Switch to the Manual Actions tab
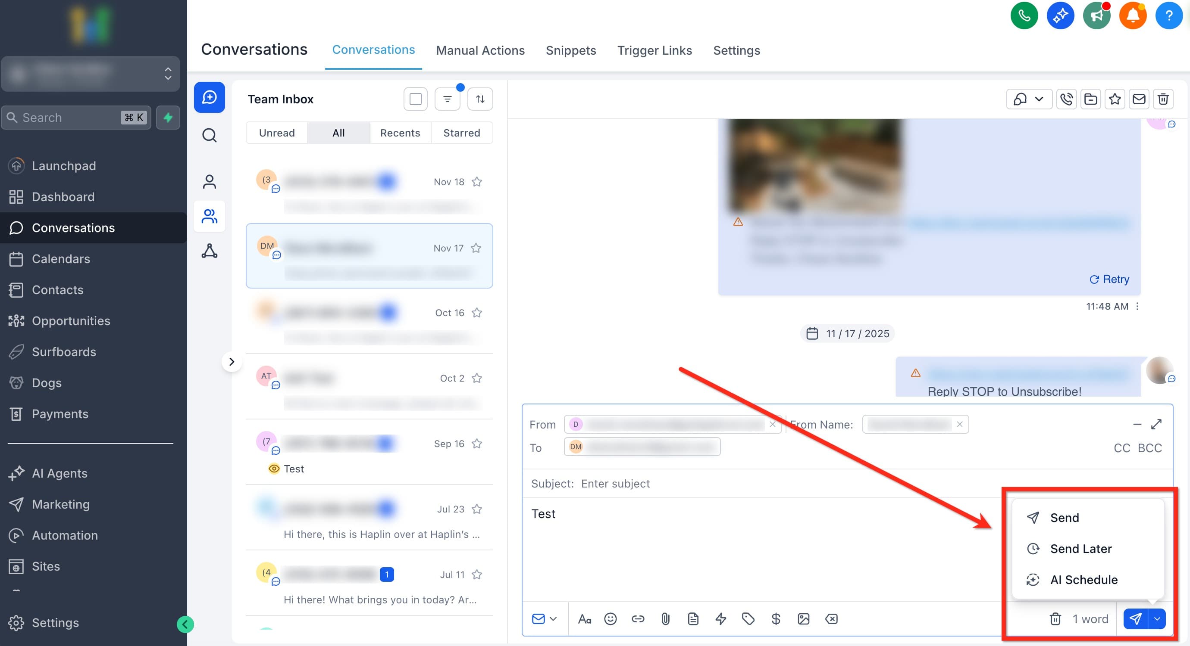 (x=480, y=50)
